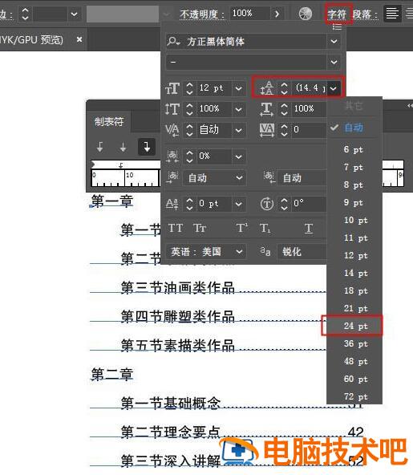Toggle Small Caps Tr button
Viewport: 413px width, 475px height.
coord(200,228)
